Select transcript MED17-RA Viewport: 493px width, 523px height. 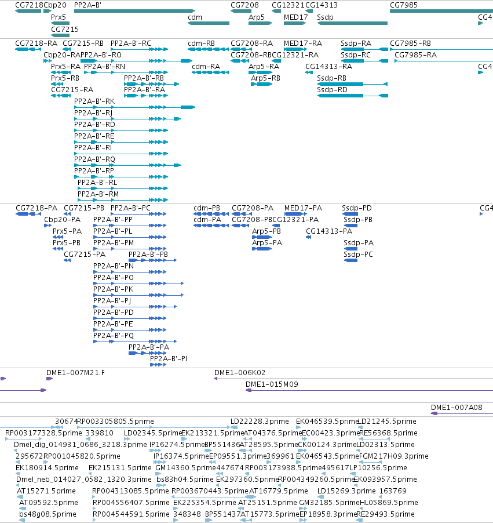click(x=302, y=43)
